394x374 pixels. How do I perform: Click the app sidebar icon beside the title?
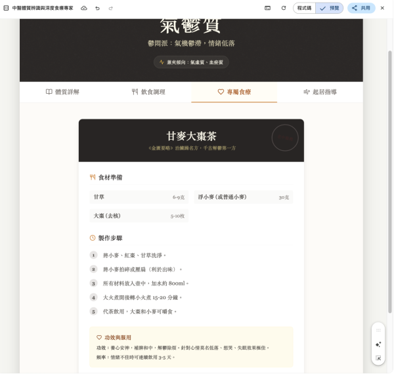6,8
